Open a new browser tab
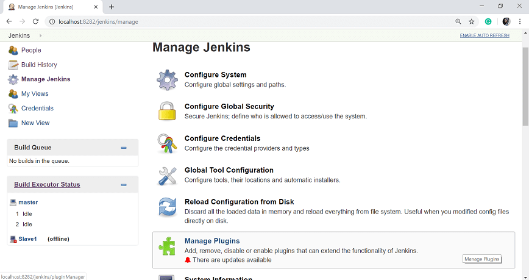This screenshot has height=280, width=529. click(112, 7)
